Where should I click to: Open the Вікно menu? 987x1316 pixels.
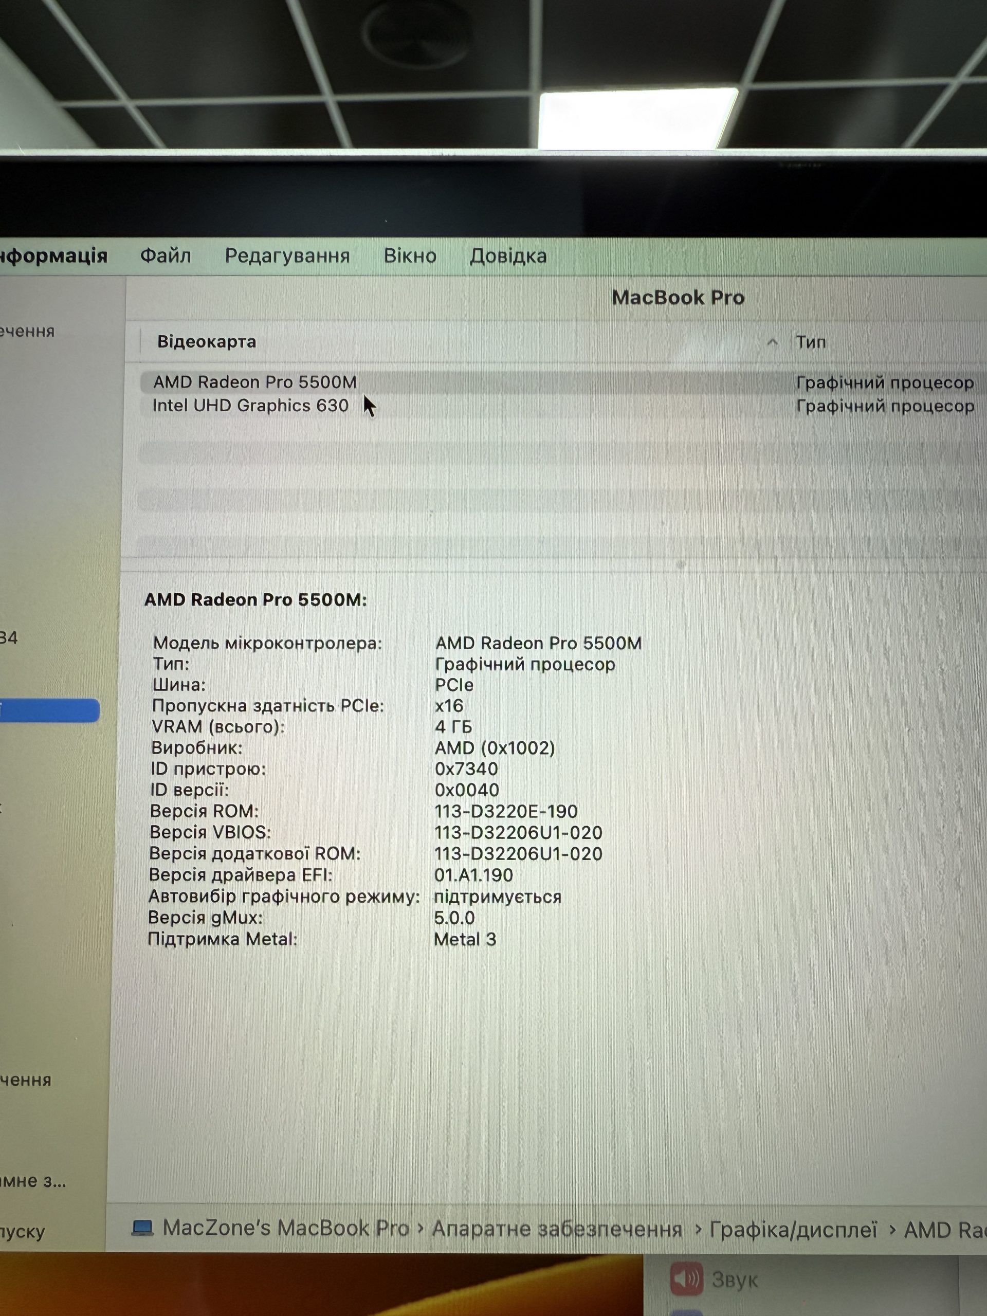(410, 256)
